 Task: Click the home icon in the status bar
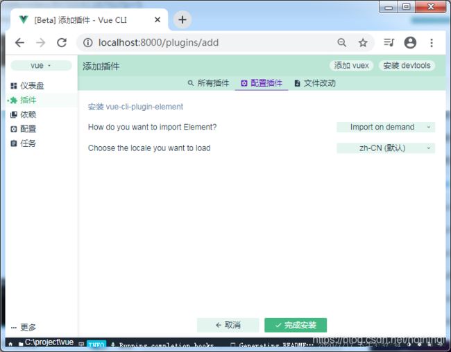(10, 344)
